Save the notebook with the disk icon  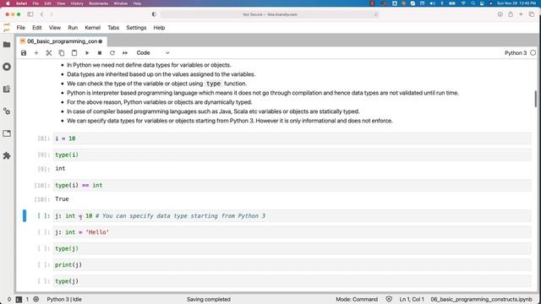pos(24,53)
